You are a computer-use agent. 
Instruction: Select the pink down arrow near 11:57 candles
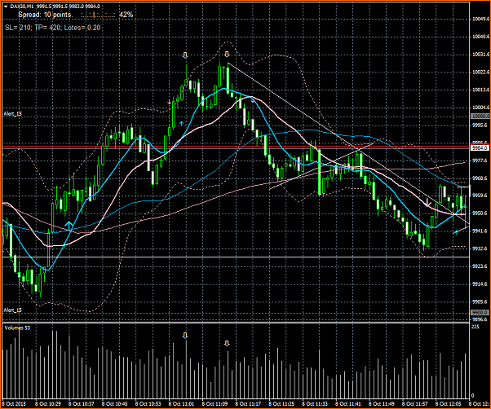coord(427,202)
